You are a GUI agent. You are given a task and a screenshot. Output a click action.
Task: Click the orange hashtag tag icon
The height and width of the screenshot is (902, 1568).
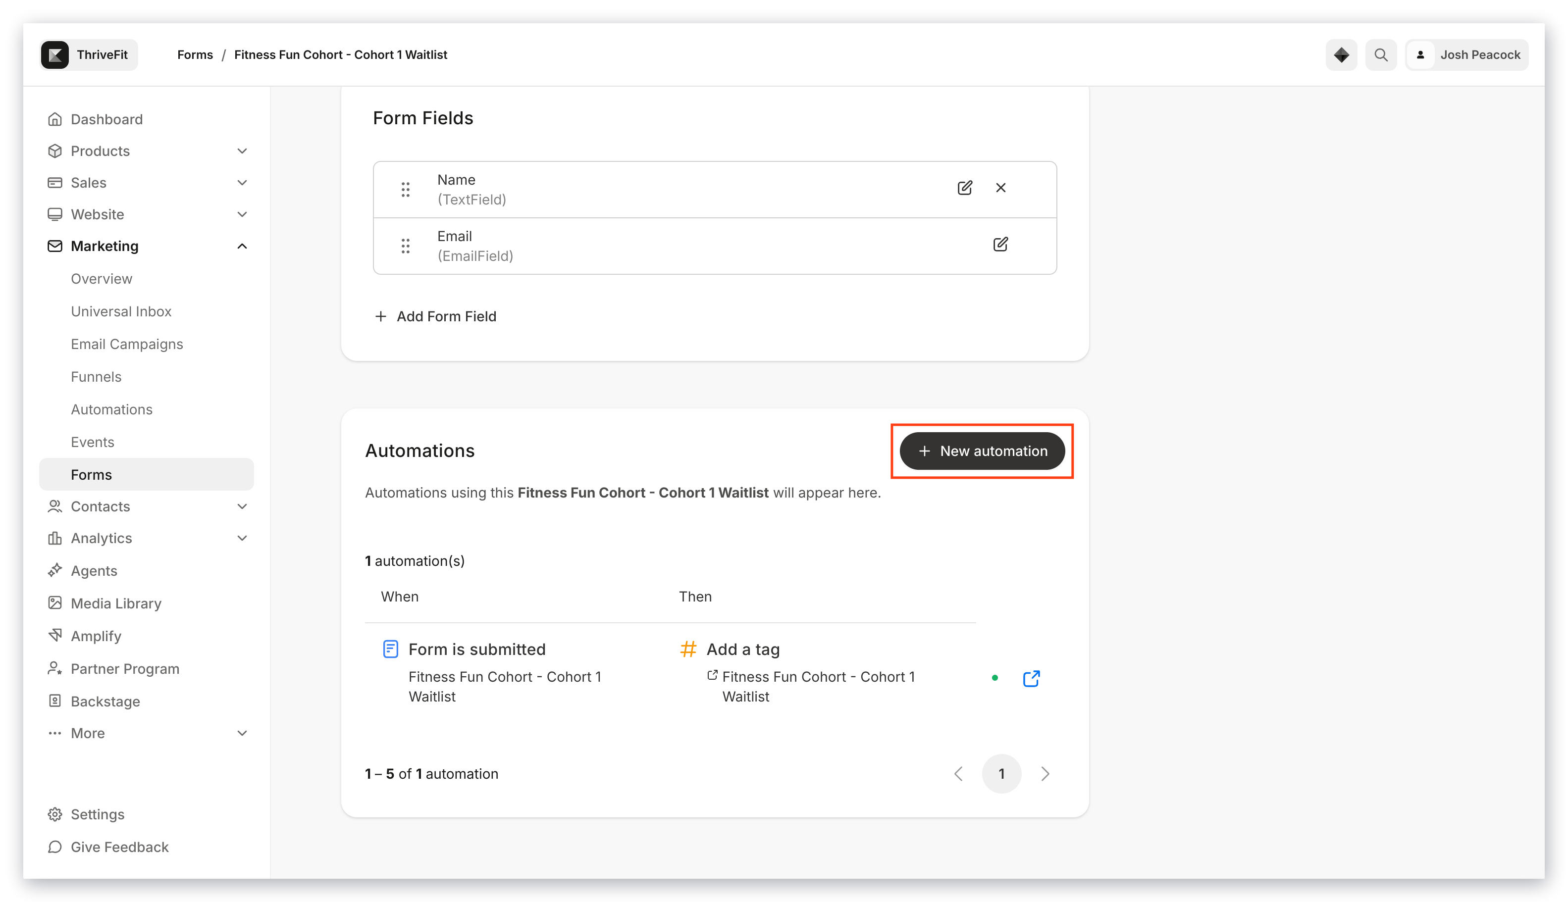pos(688,649)
